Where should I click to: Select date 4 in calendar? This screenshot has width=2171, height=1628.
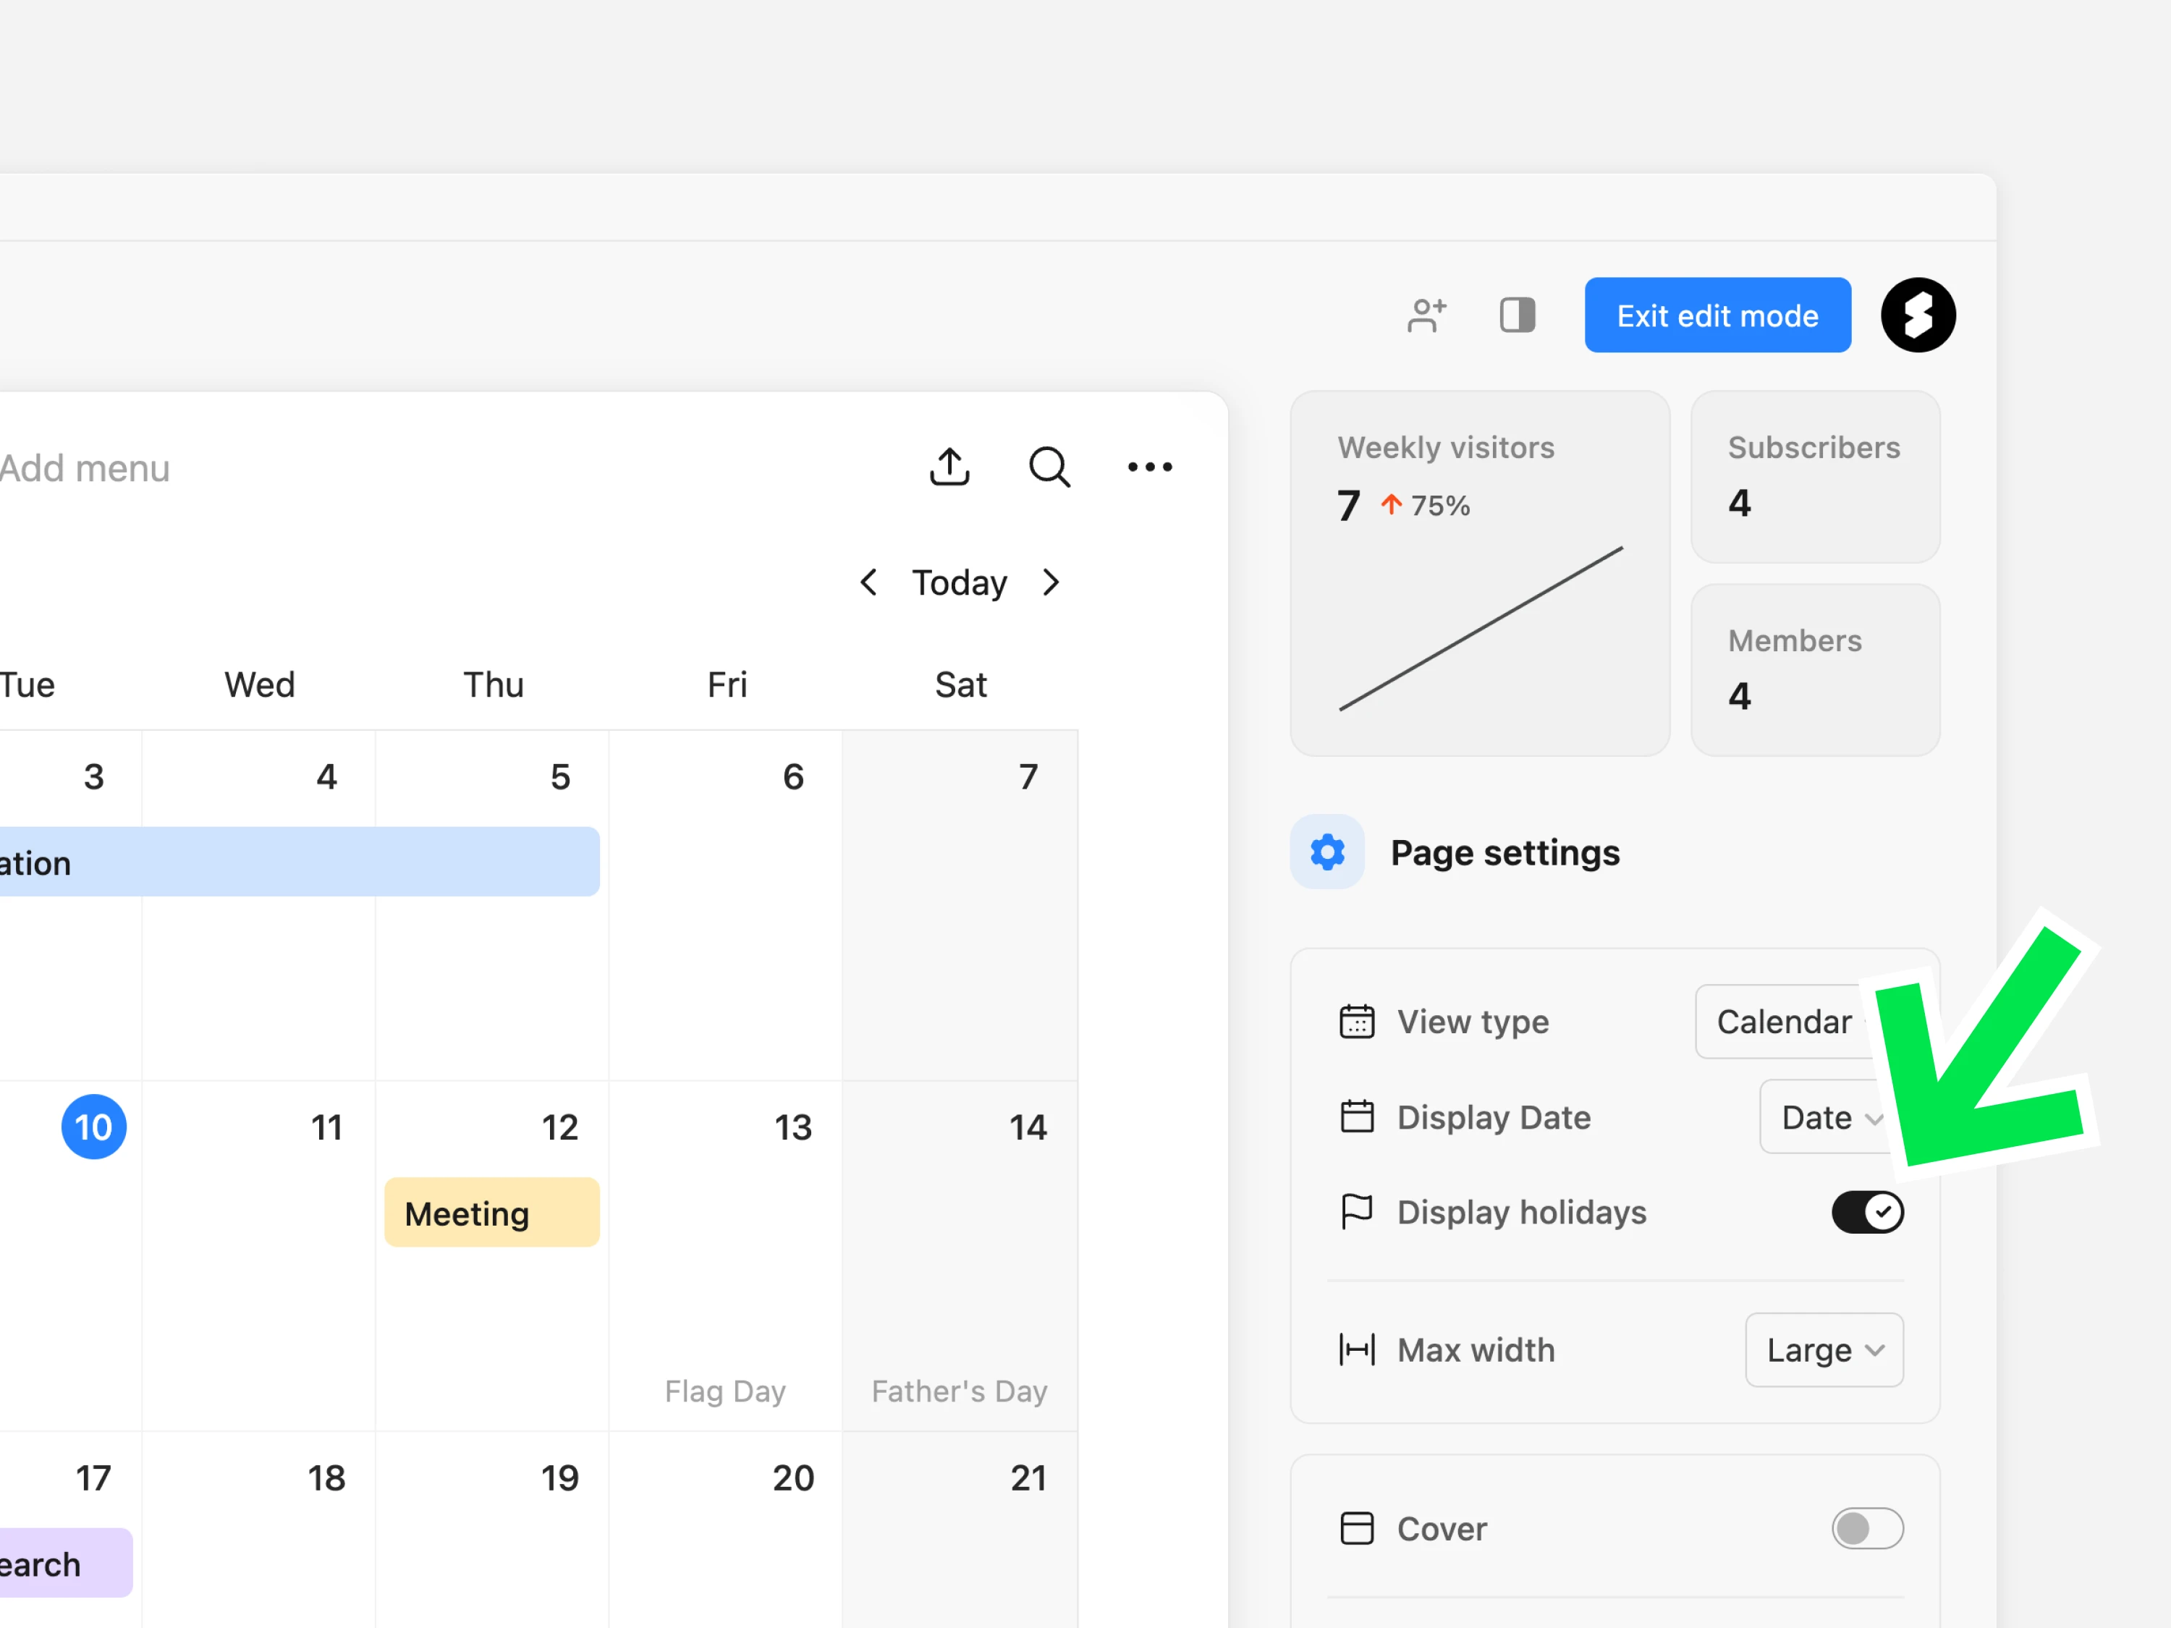327,776
